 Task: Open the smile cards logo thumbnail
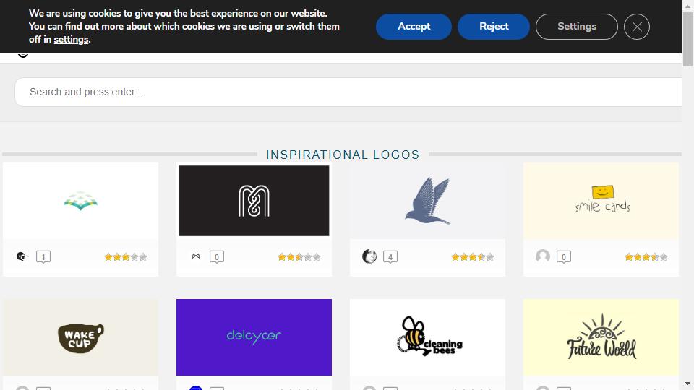(x=601, y=201)
